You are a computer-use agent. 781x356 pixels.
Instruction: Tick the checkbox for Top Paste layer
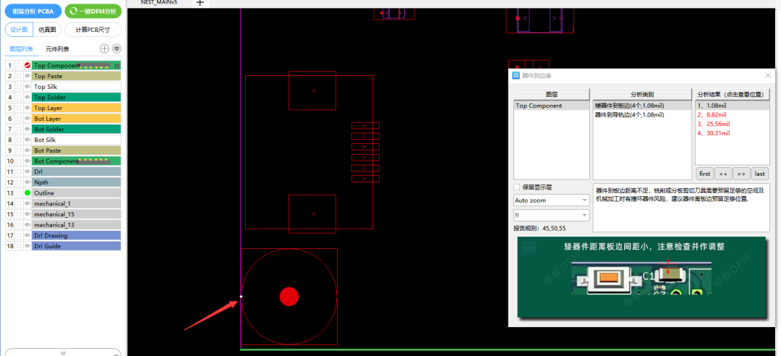click(20, 76)
